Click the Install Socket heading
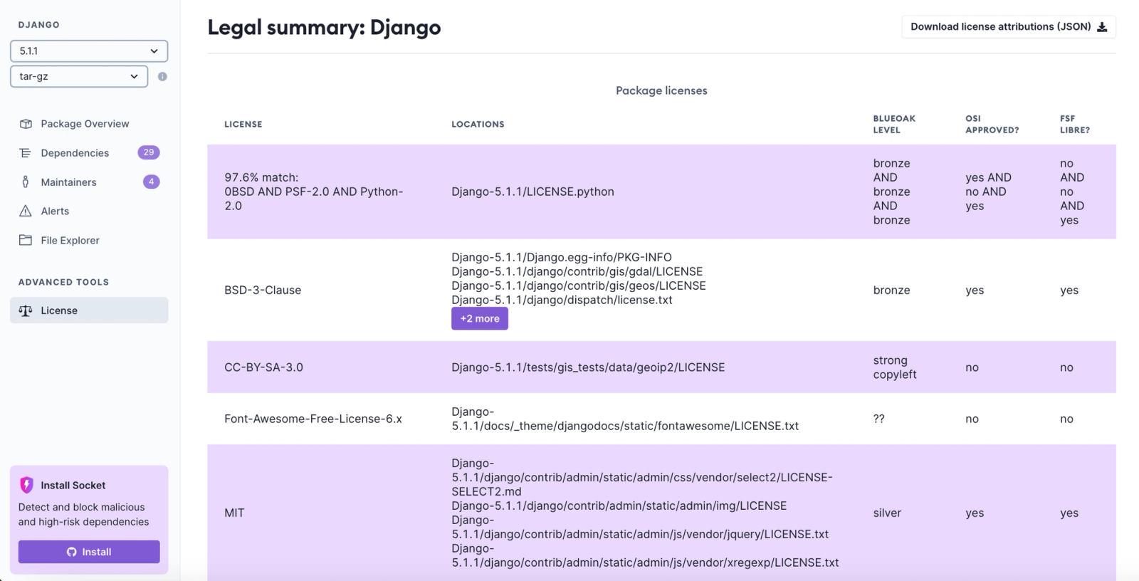1139x581 pixels. [x=73, y=485]
